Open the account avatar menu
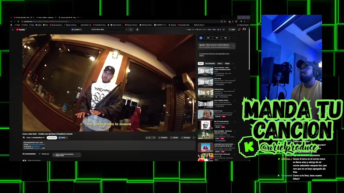The height and width of the screenshot is (193, 344). click(x=244, y=29)
